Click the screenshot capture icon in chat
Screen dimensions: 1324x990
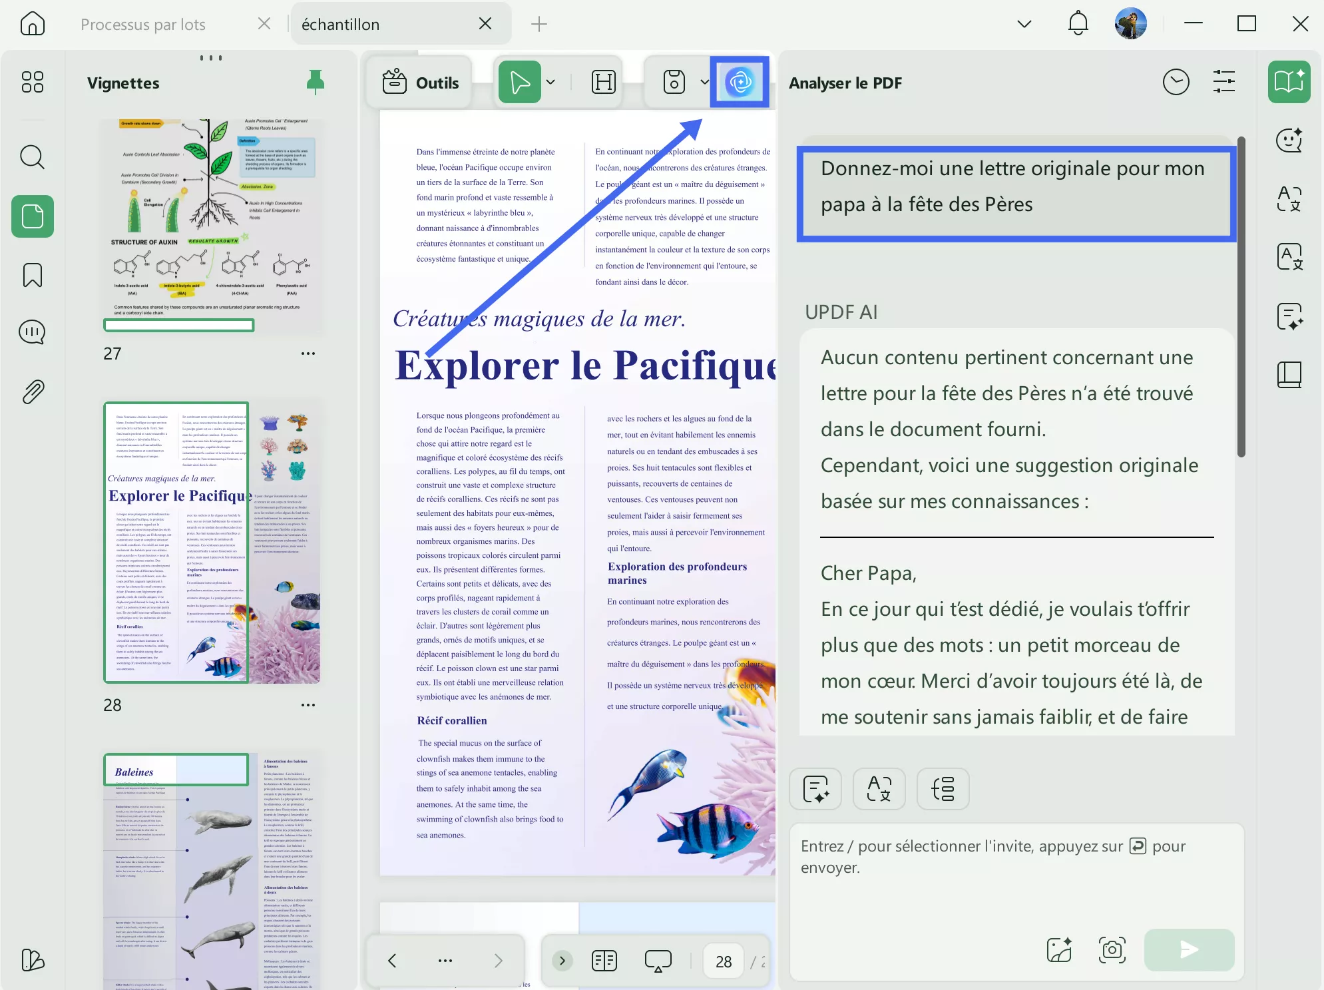[1112, 950]
